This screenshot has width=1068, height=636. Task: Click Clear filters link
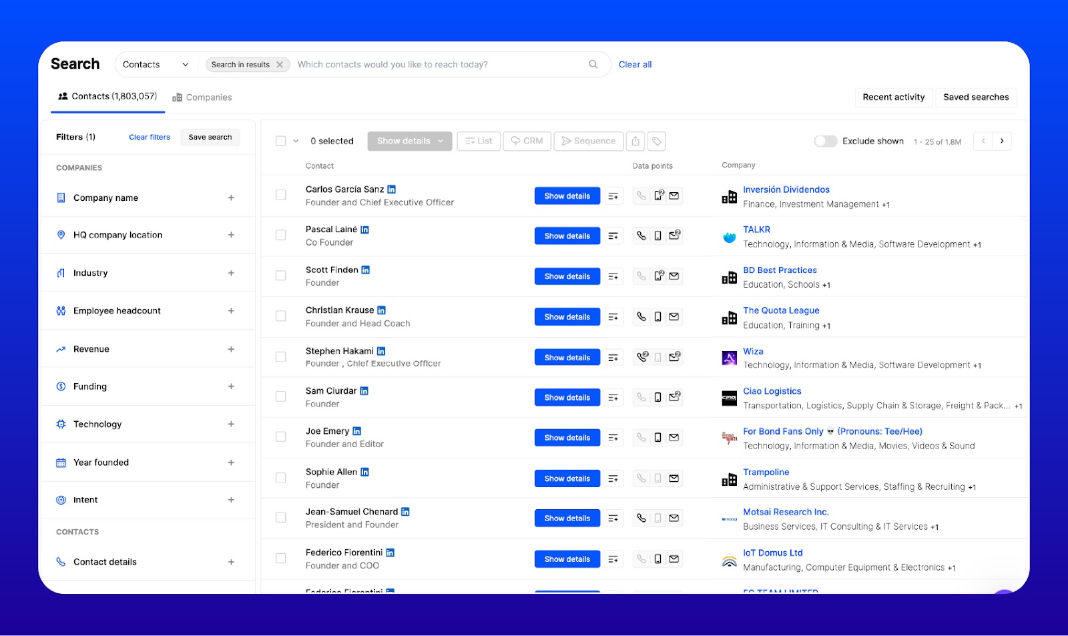click(150, 137)
